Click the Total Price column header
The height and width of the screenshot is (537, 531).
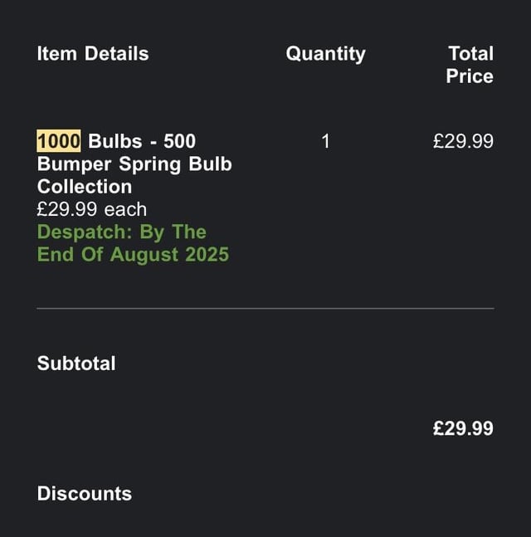(x=470, y=65)
